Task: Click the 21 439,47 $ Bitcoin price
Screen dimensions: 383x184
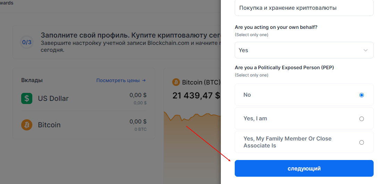Action: coord(196,95)
